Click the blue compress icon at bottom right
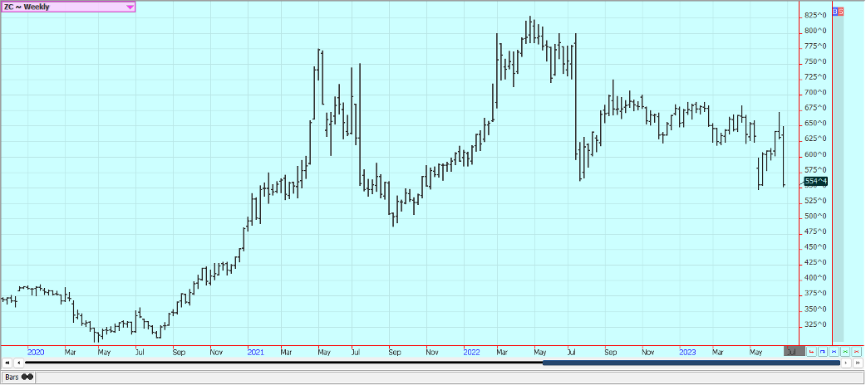 (834, 352)
